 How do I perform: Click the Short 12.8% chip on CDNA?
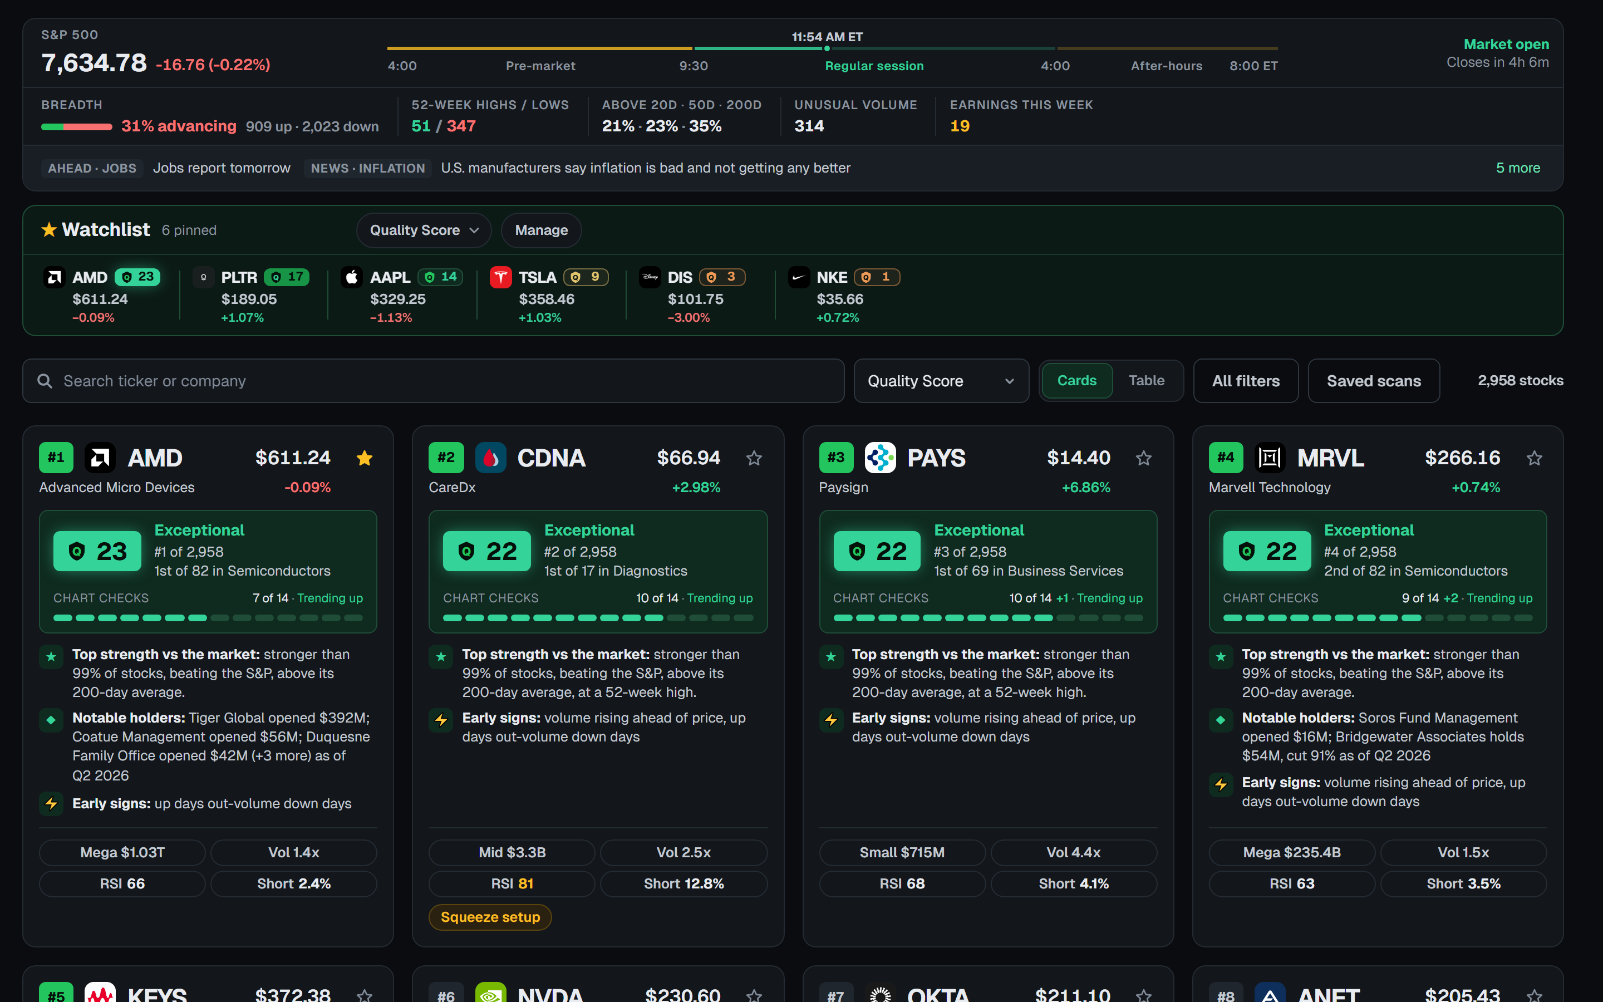pyautogui.click(x=684, y=884)
